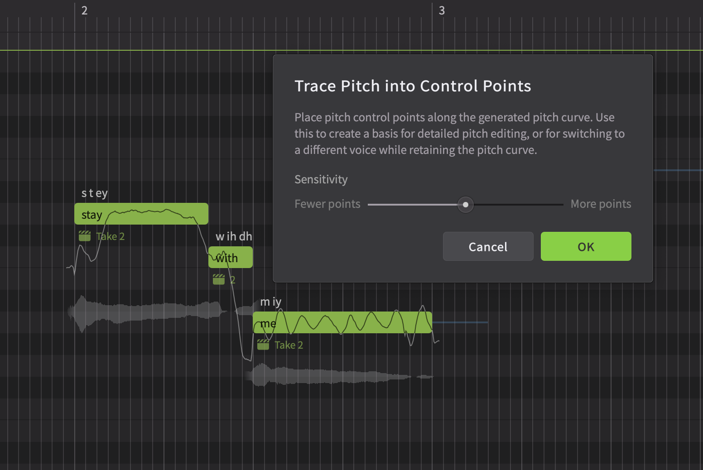Click the gray waveform beneath the me note

326,376
